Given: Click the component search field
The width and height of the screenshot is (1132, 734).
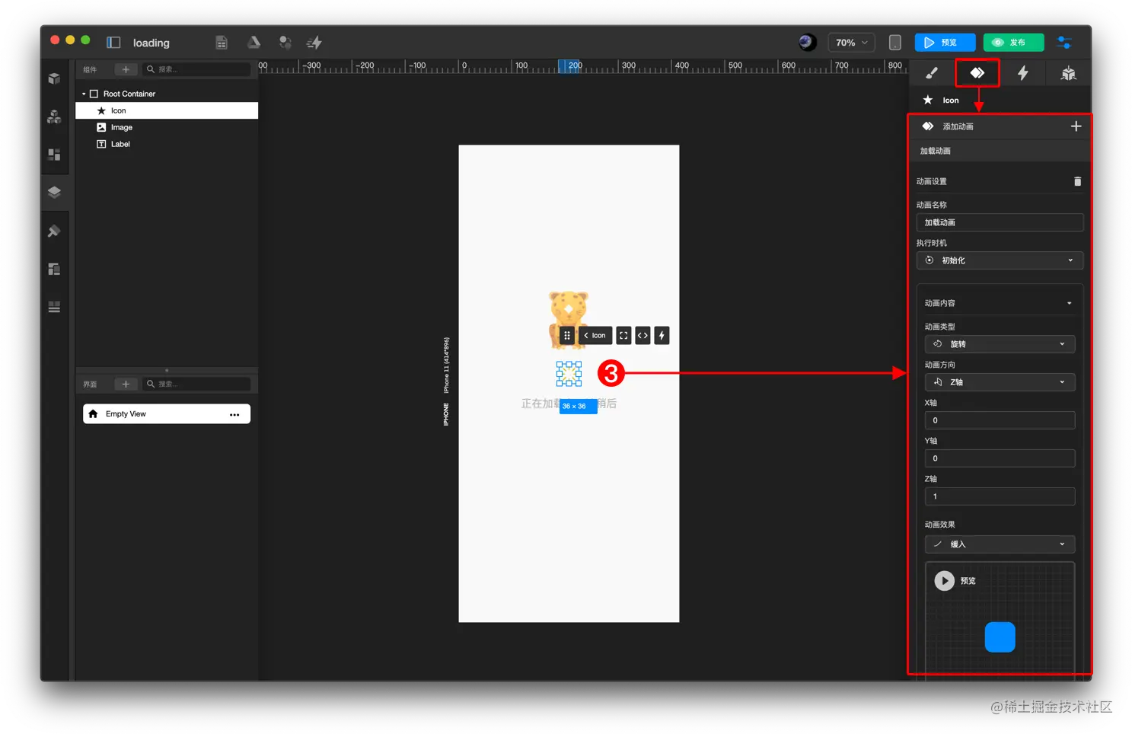Looking at the screenshot, I should [x=196, y=69].
